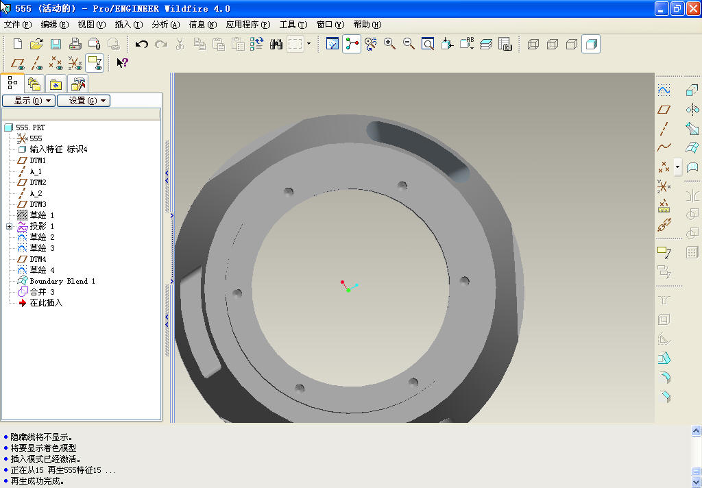
Task: Switch to shaded display mode
Action: [591, 44]
